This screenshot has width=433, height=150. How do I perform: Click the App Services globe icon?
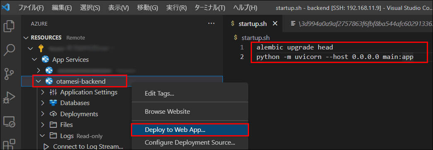(45, 59)
